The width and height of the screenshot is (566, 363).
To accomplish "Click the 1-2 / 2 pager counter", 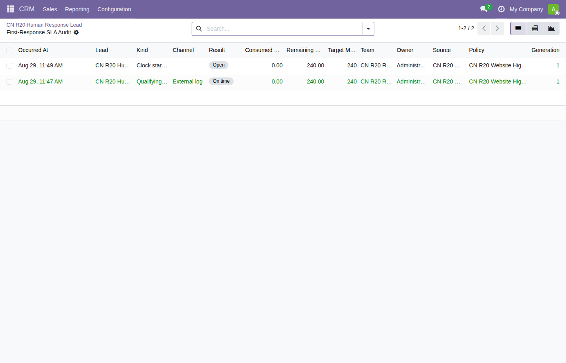I will click(x=466, y=28).
